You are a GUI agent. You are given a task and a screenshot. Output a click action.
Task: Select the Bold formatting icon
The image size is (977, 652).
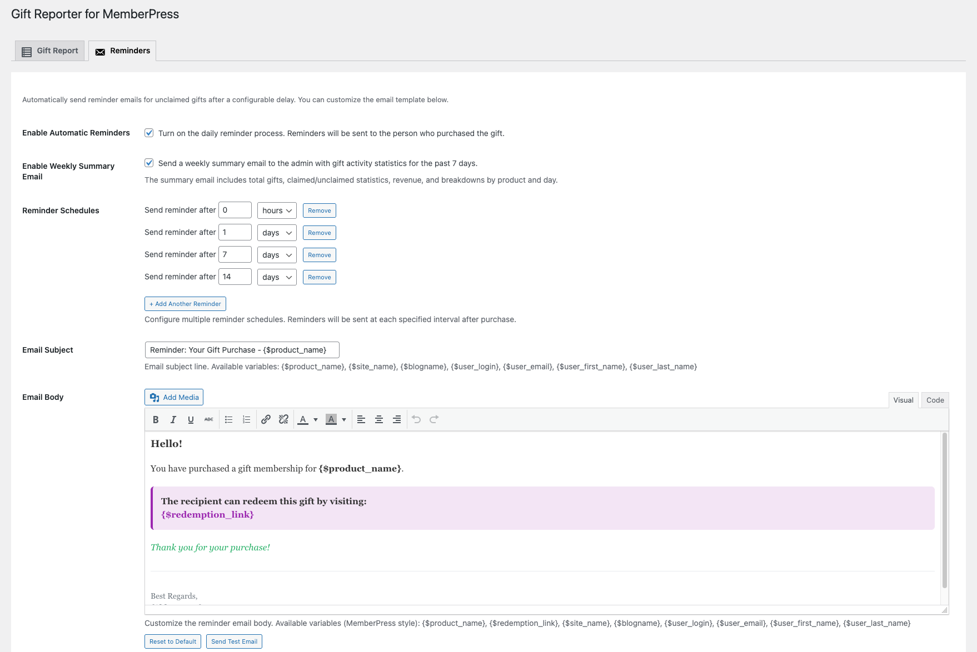(x=156, y=419)
